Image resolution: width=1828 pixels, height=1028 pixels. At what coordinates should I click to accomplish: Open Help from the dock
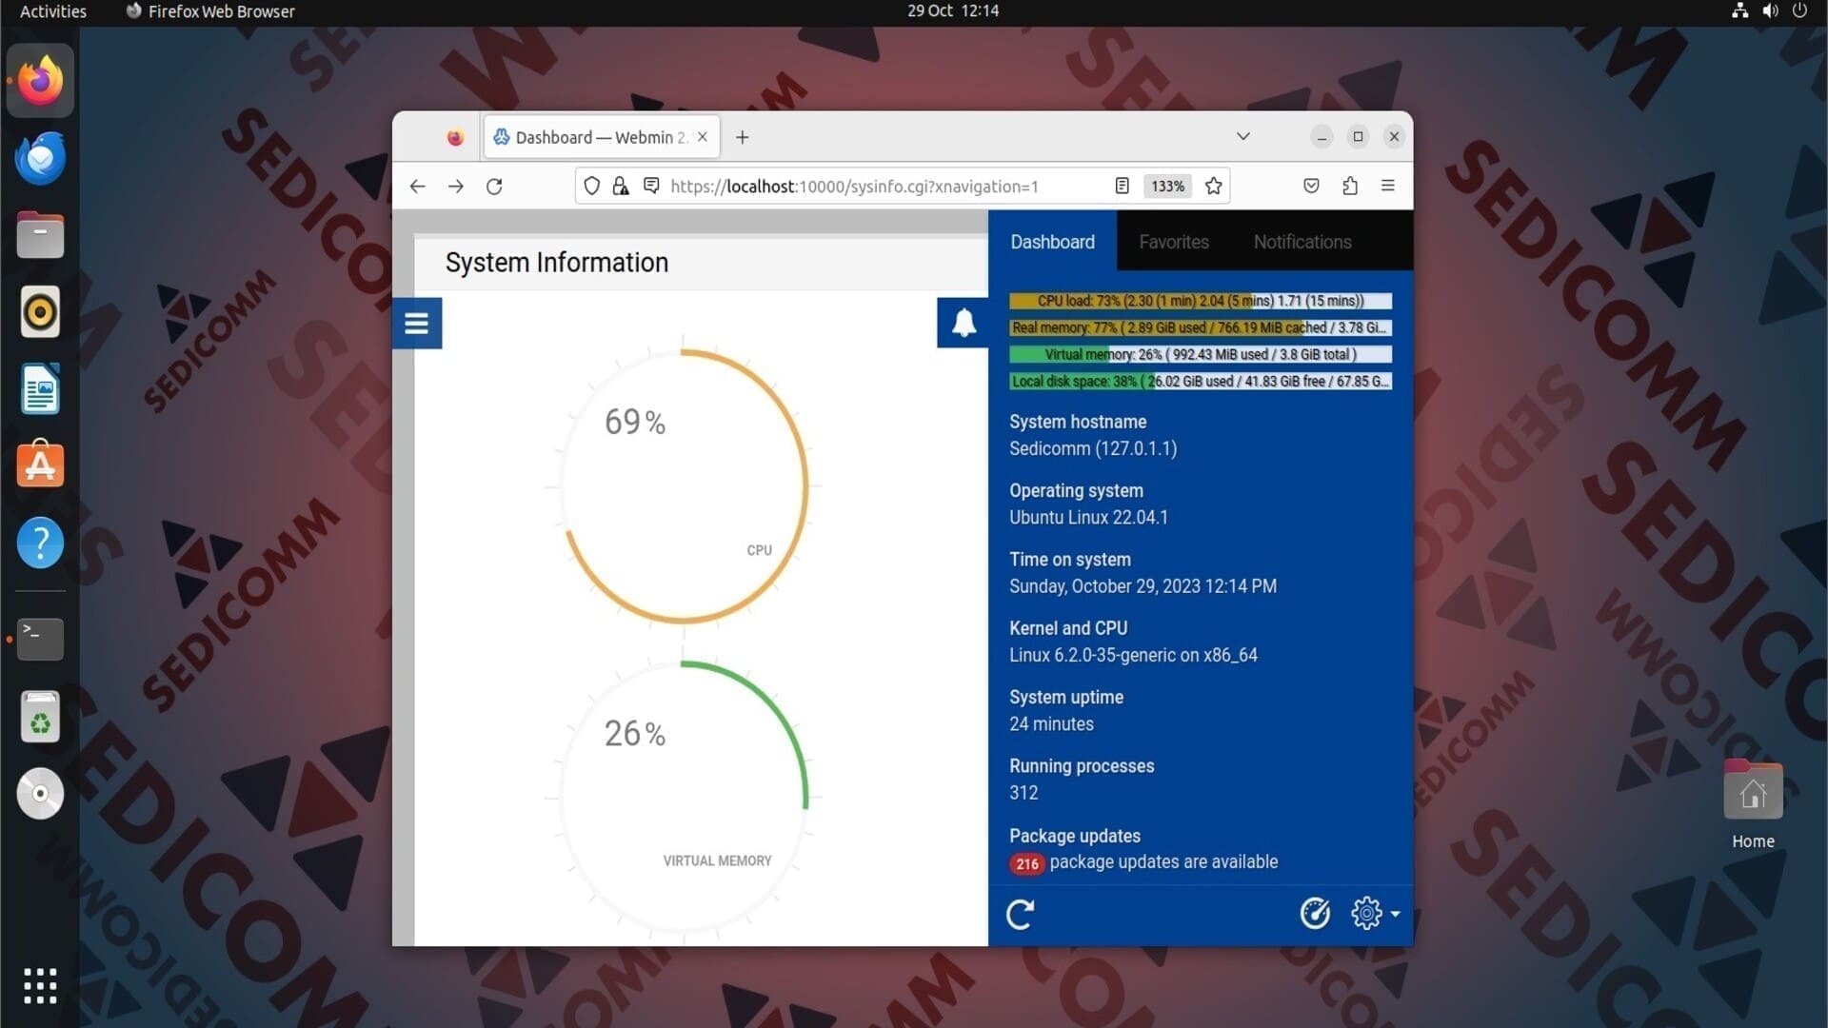point(40,543)
